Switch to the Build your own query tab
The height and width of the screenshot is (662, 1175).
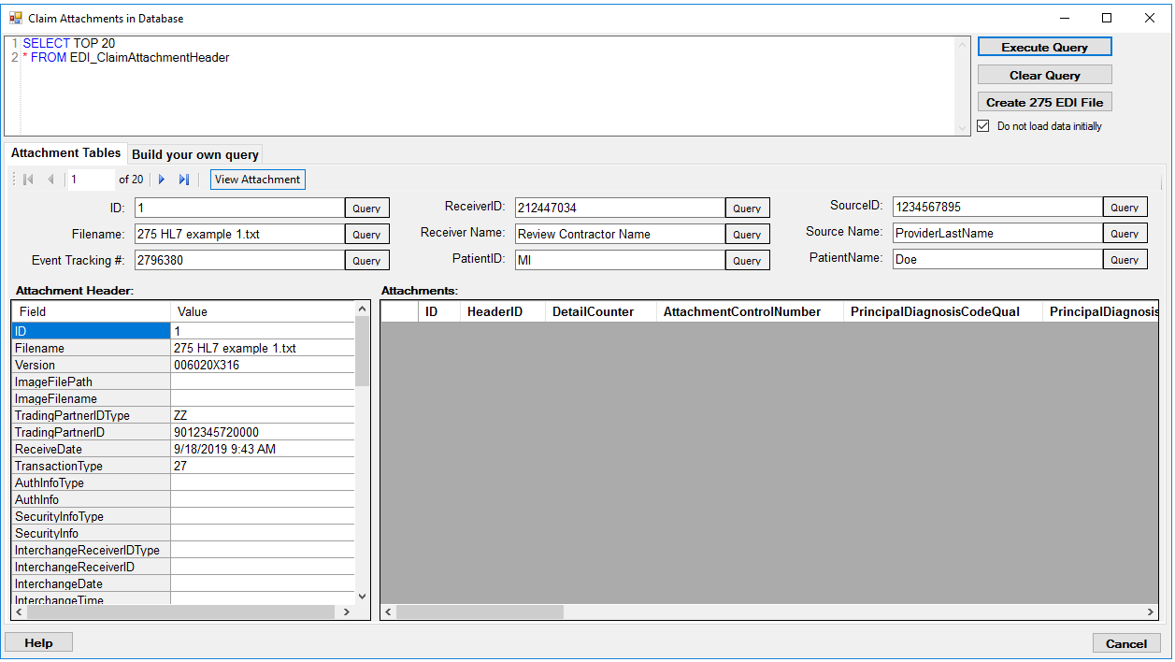[194, 154]
